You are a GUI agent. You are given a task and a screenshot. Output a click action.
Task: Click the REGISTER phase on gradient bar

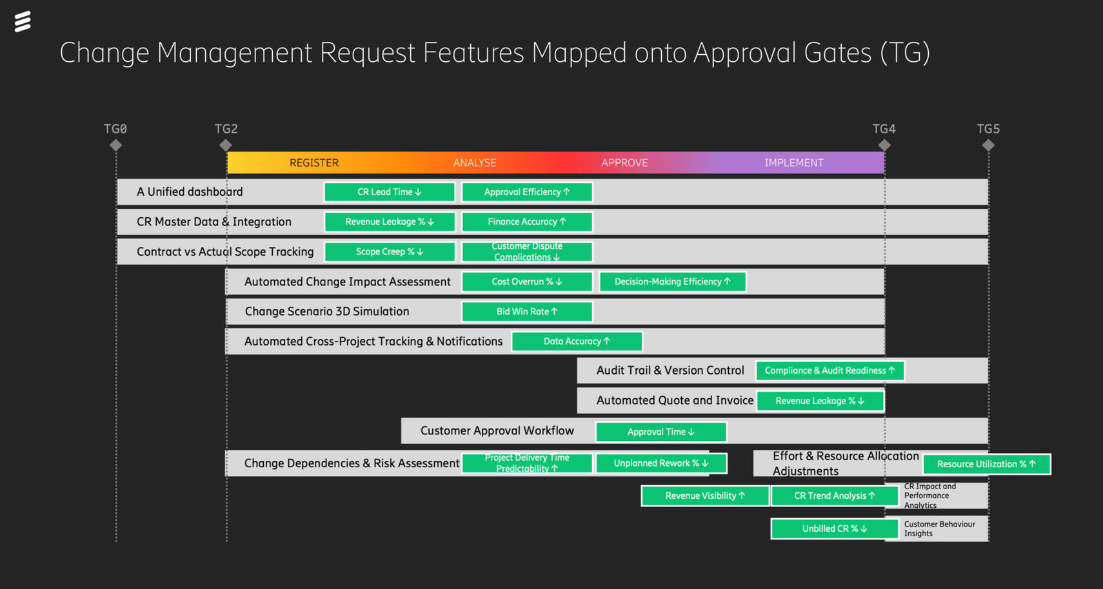(x=314, y=163)
